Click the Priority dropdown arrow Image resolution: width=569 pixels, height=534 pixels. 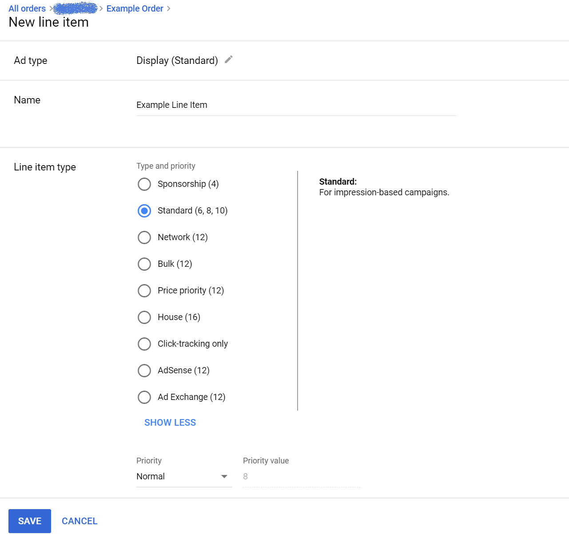(224, 477)
